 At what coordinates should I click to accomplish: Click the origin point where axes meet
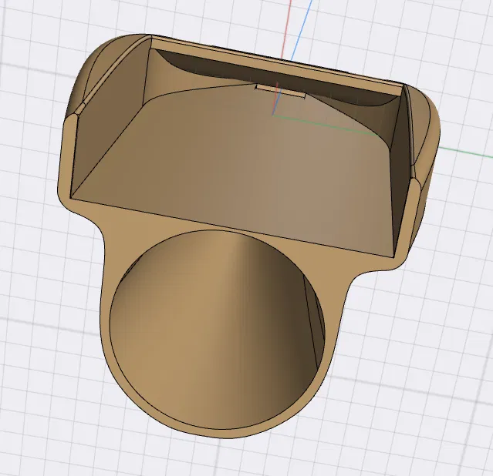[272, 116]
